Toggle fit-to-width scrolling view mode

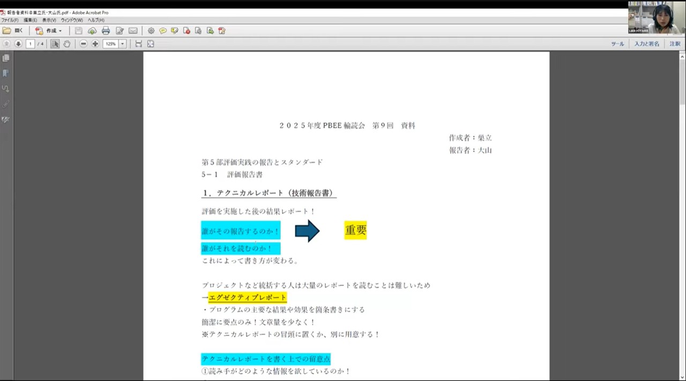tap(139, 44)
